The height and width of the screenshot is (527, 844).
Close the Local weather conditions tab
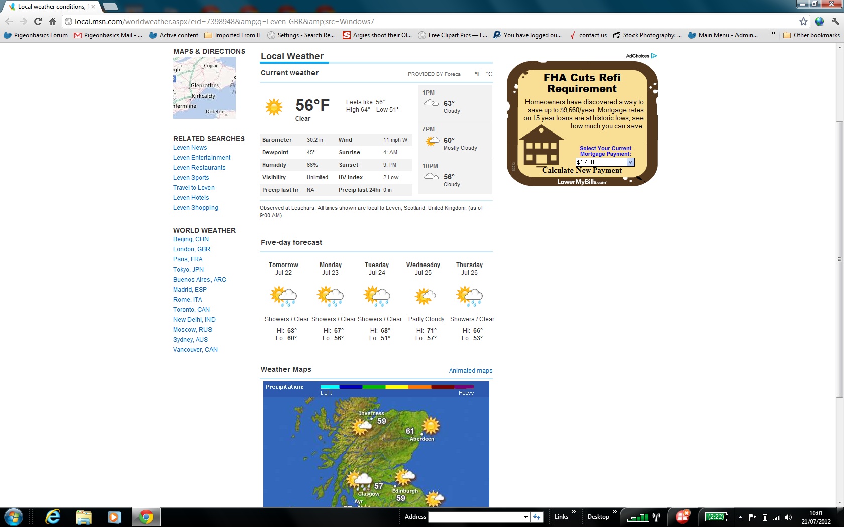93,7
